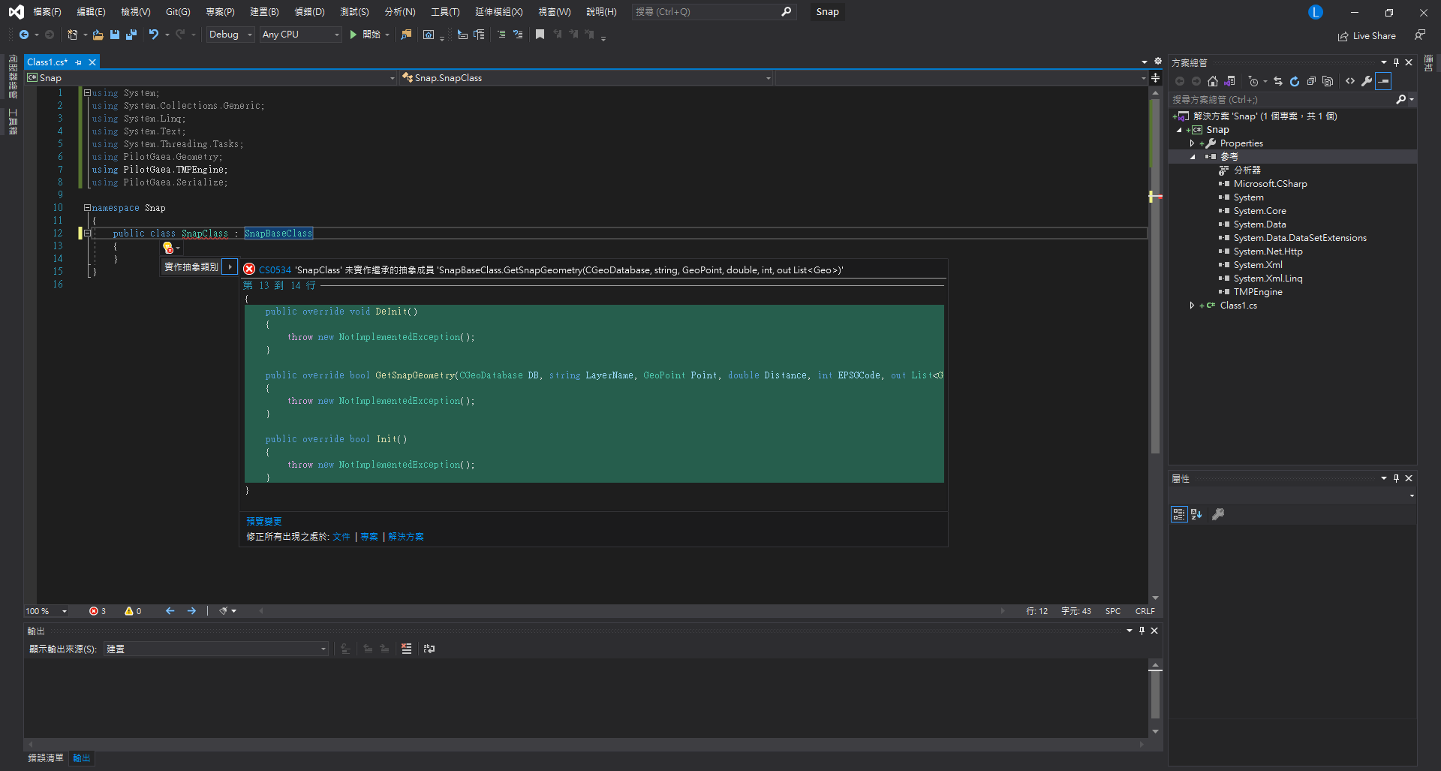1441x771 pixels.
Task: Click the bookmark icon in toolbar
Action: [540, 35]
